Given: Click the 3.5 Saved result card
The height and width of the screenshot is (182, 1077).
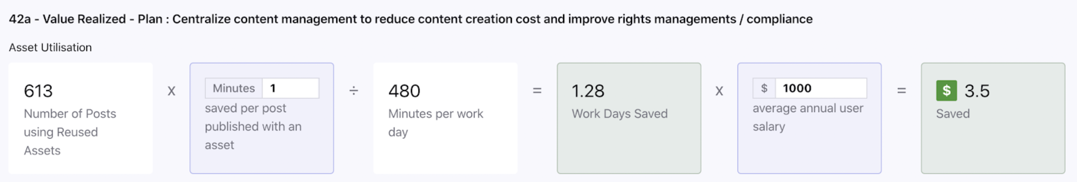Looking at the screenshot, I should point(993,118).
